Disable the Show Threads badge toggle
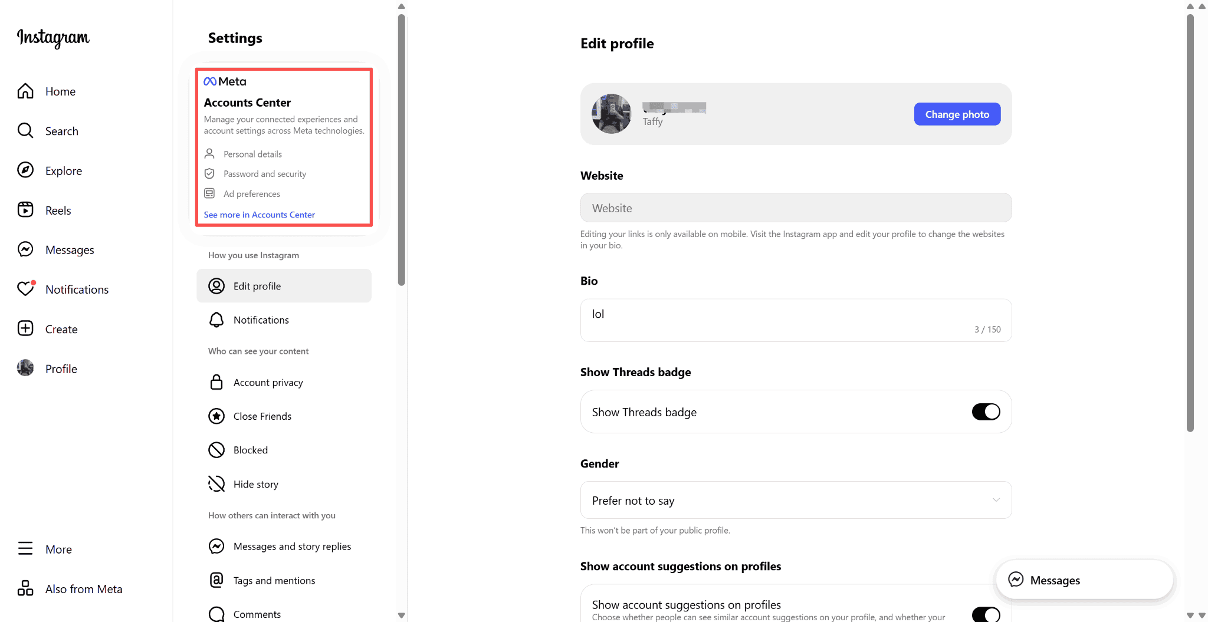 [986, 412]
